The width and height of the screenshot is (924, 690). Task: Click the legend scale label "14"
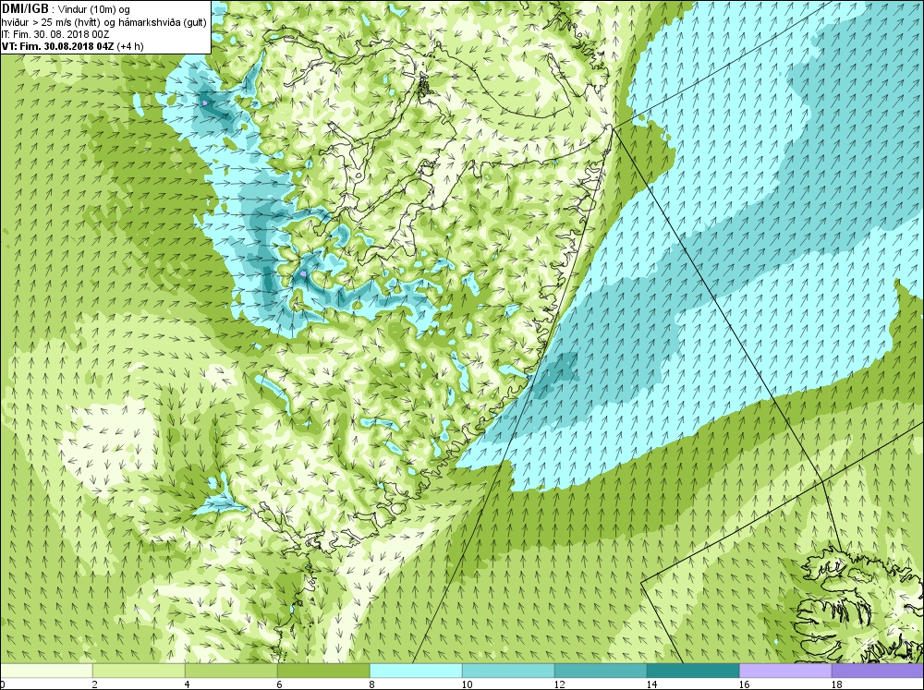point(651,684)
